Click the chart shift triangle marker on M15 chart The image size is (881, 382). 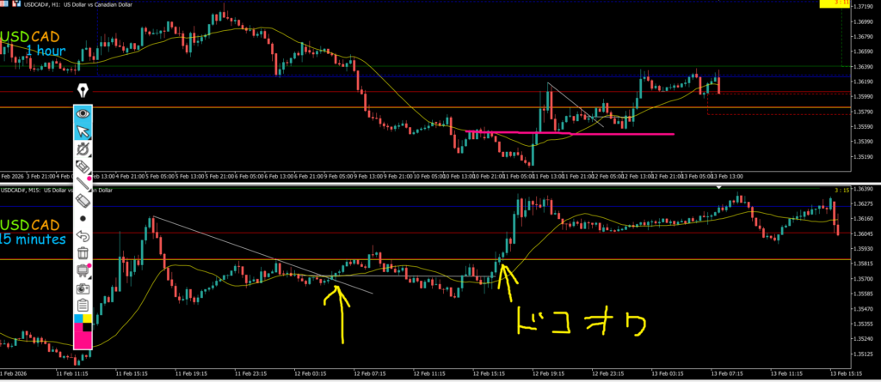pos(719,187)
